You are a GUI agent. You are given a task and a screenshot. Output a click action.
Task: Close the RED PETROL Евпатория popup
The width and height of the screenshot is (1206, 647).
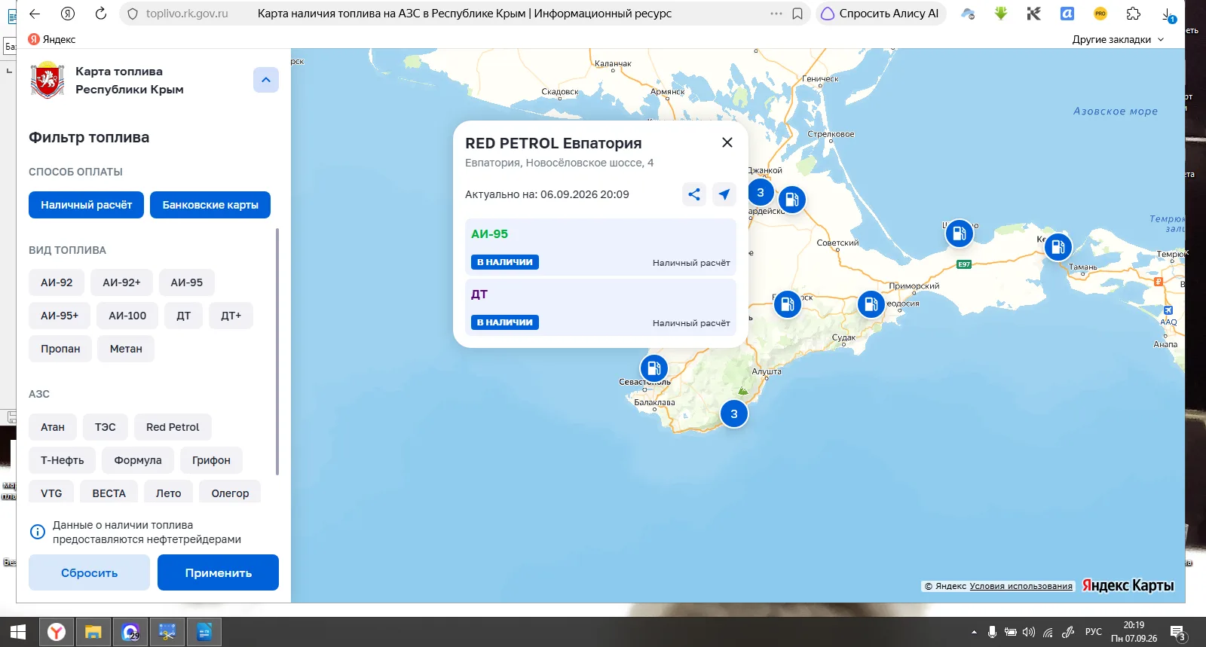tap(727, 142)
